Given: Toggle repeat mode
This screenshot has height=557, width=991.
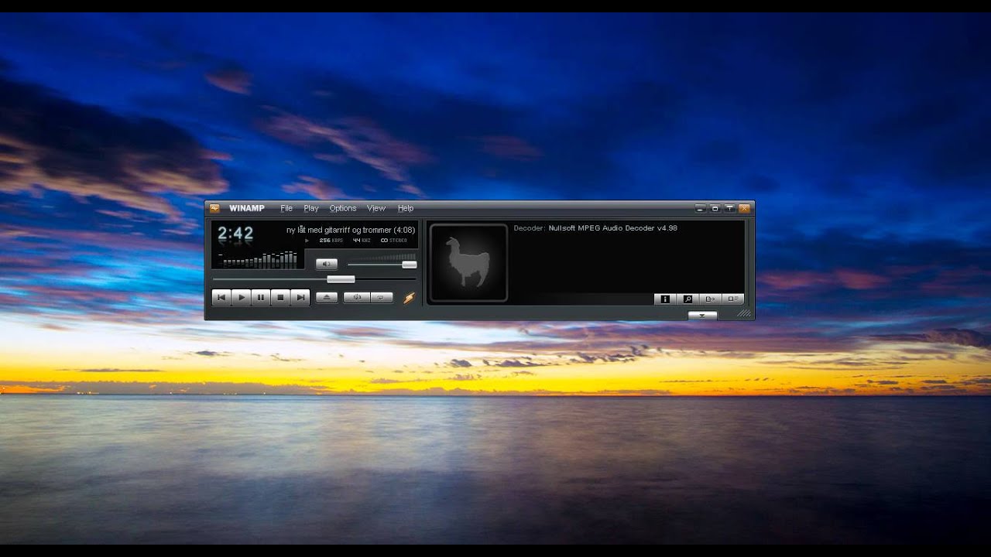Looking at the screenshot, I should (382, 297).
